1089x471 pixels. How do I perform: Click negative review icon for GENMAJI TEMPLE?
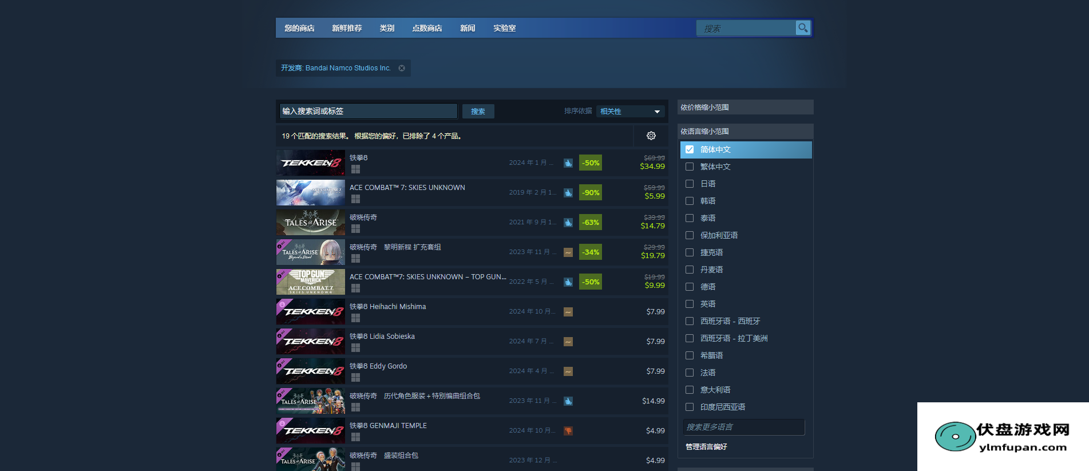(x=568, y=431)
